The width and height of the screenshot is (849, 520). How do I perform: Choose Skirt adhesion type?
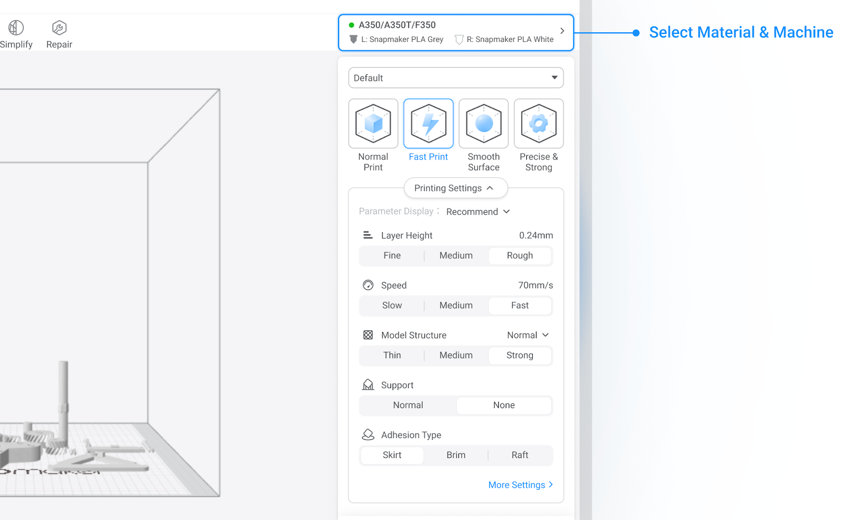(392, 455)
